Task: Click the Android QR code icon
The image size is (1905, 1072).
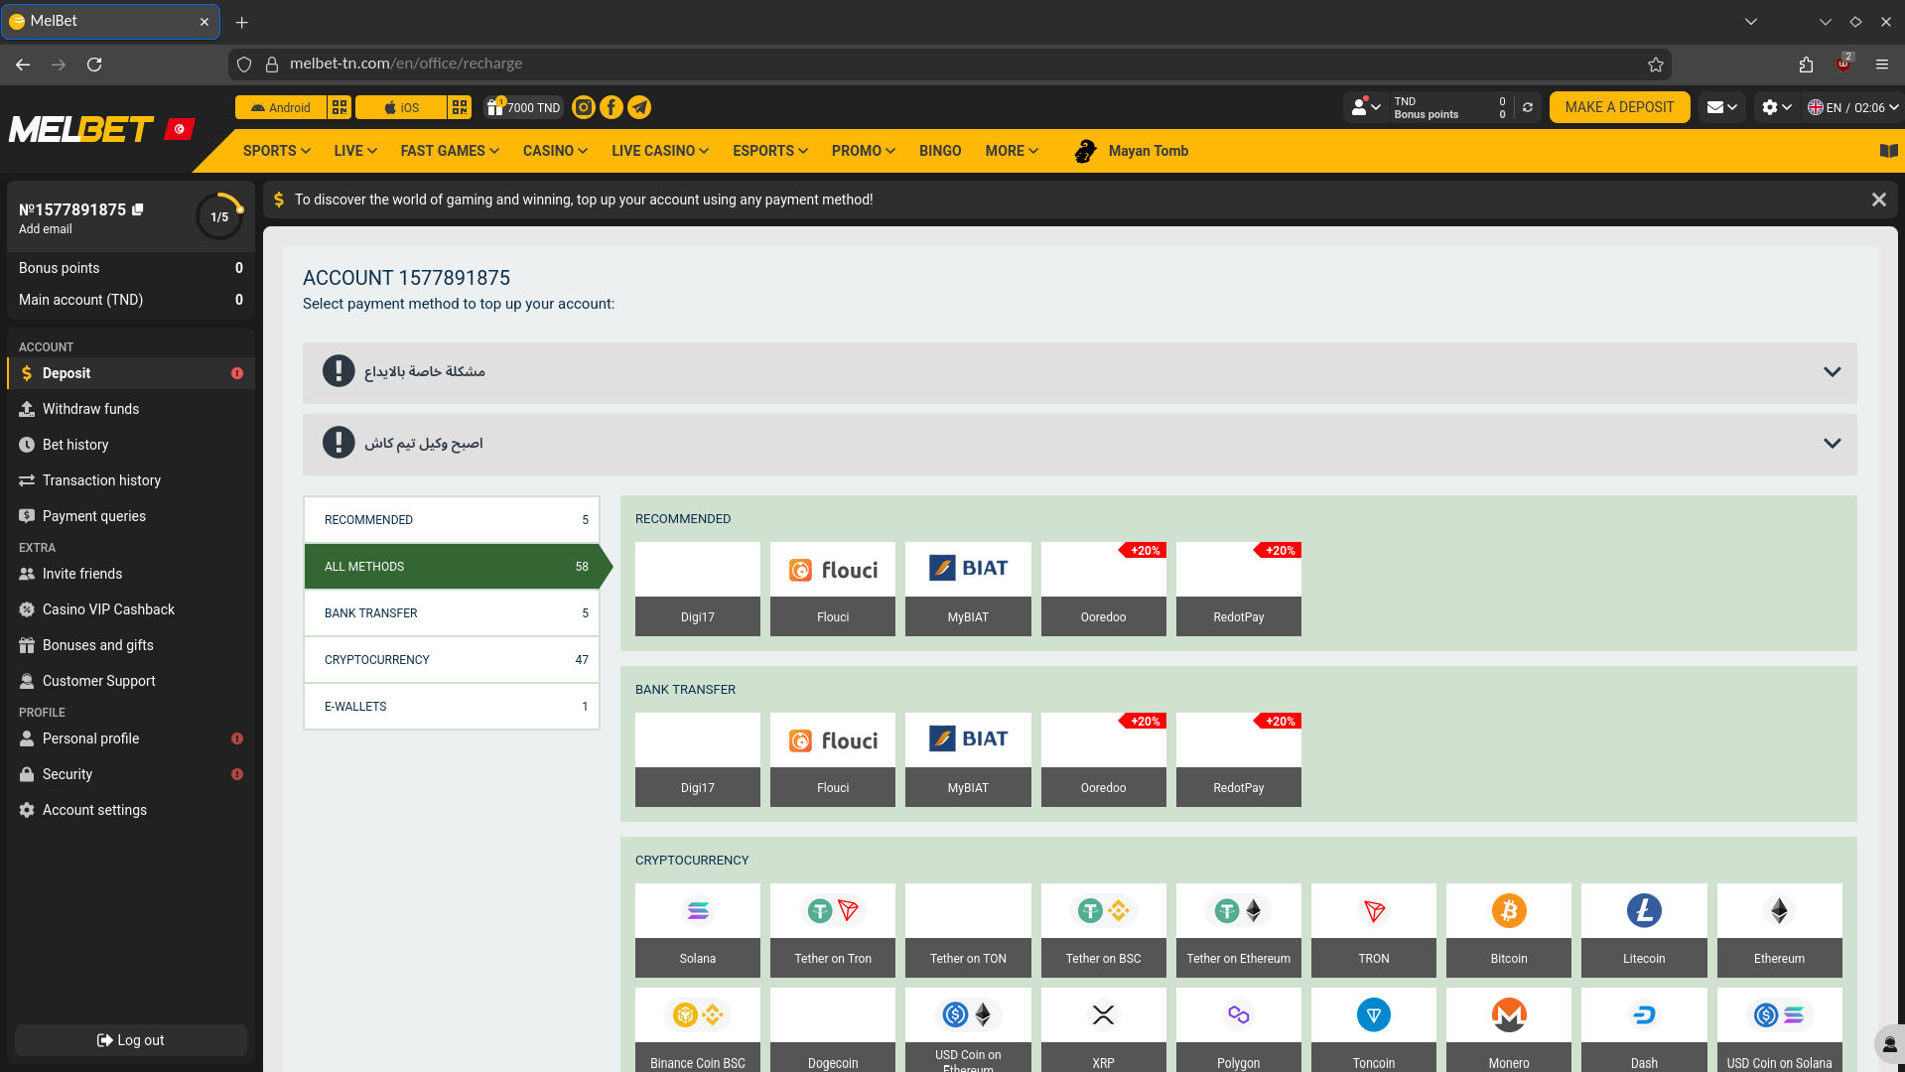Action: coord(340,107)
